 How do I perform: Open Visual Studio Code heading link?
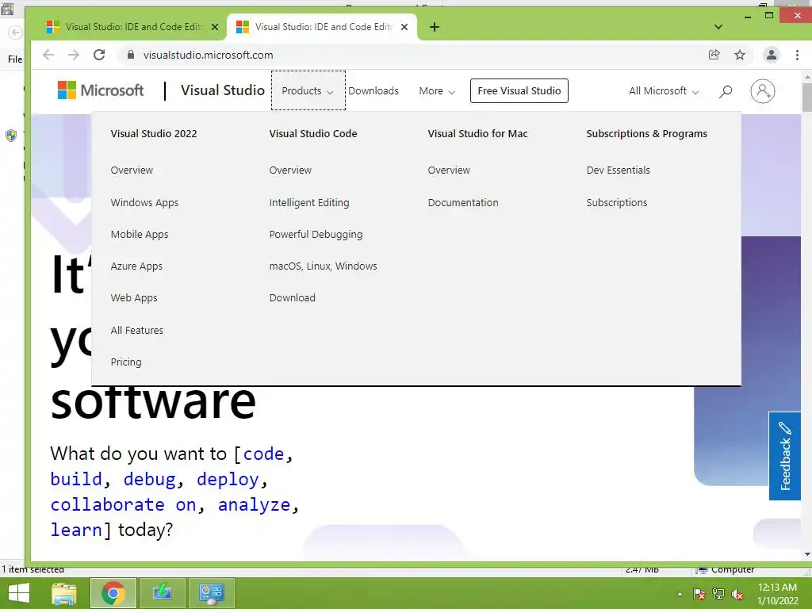coord(313,133)
